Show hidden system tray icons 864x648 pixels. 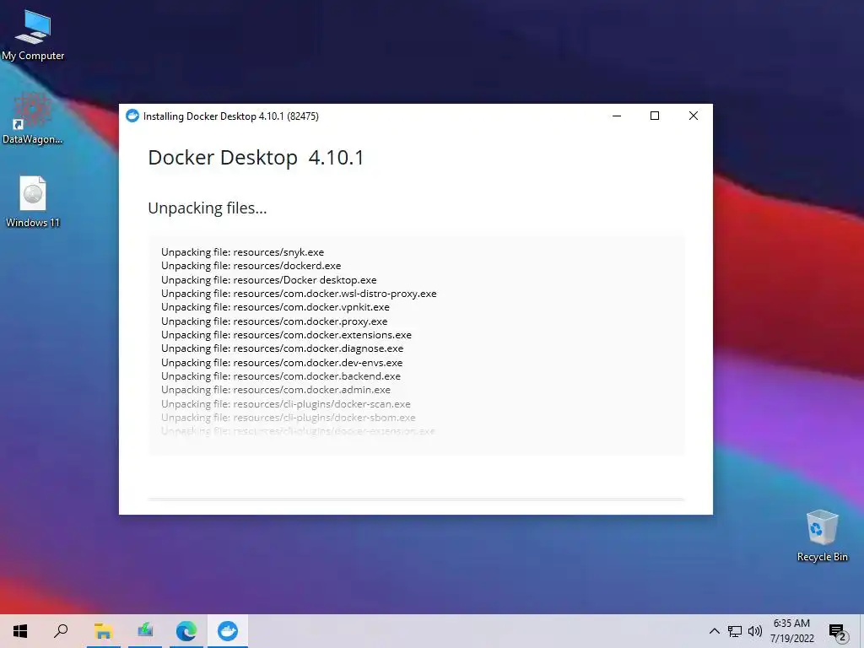click(714, 631)
